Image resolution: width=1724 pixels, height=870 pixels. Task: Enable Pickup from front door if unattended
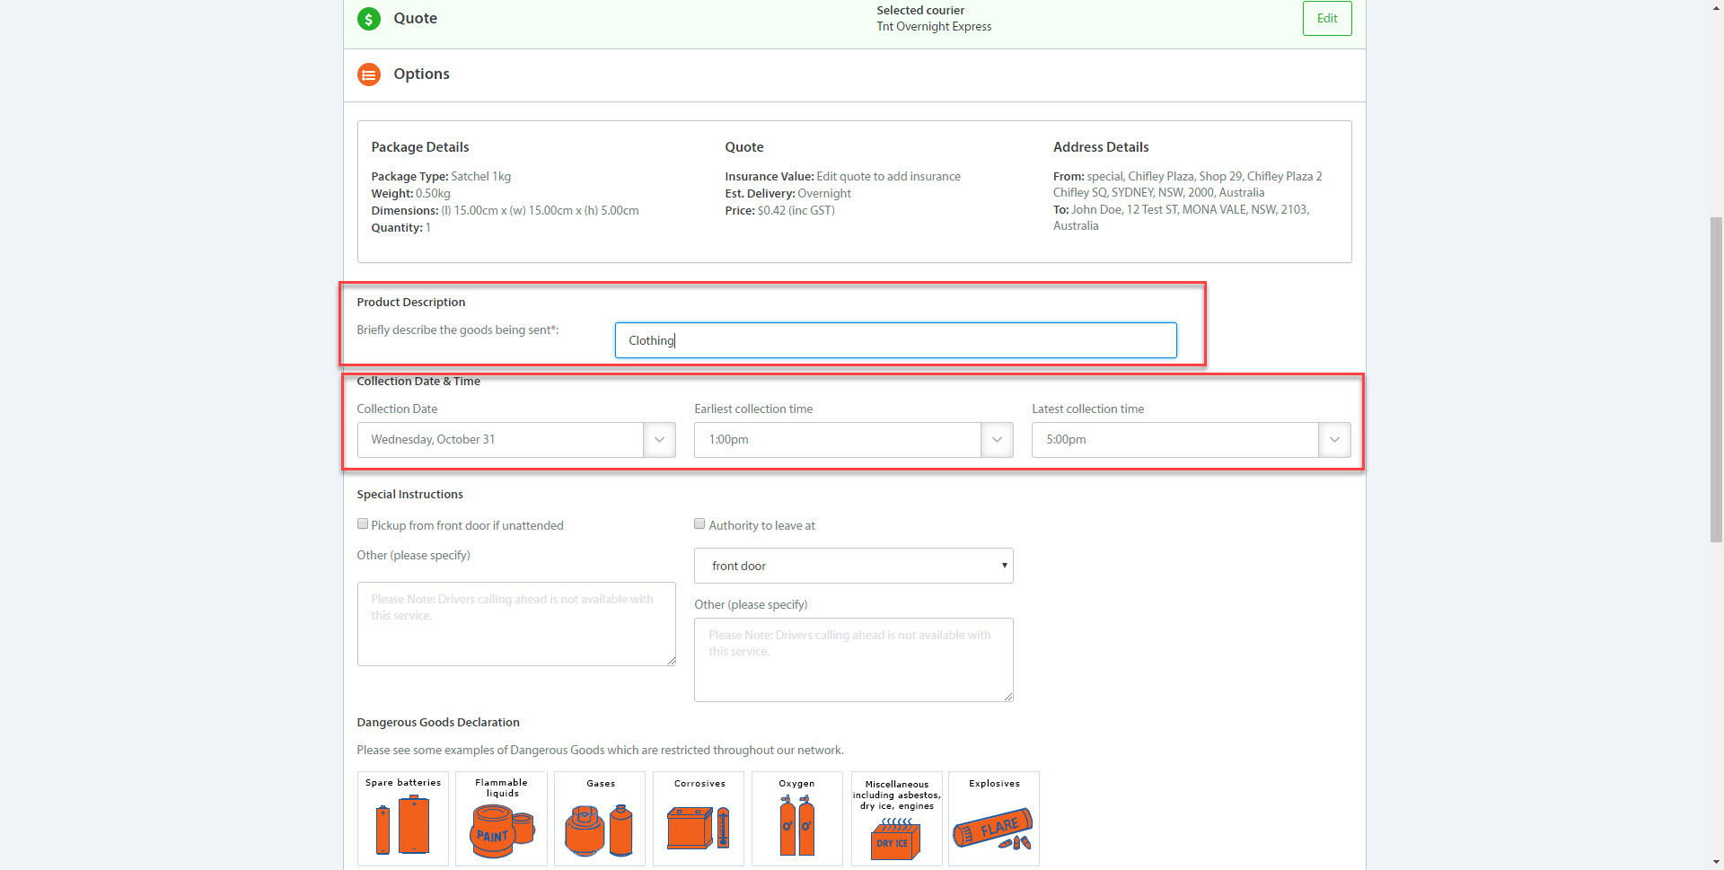click(x=363, y=524)
